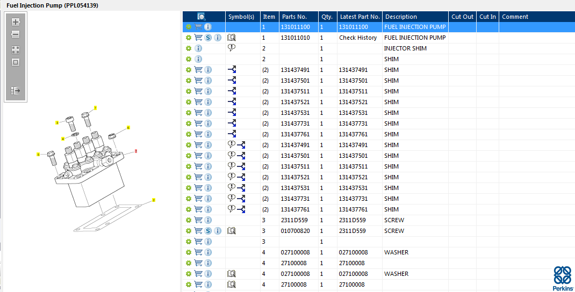Select callout 7 on the top bolt
Screen dimensions: 575x292
point(95,108)
